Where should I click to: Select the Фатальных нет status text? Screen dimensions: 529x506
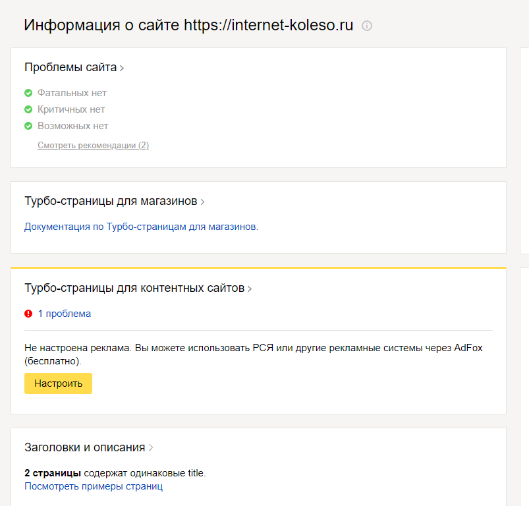(x=72, y=93)
